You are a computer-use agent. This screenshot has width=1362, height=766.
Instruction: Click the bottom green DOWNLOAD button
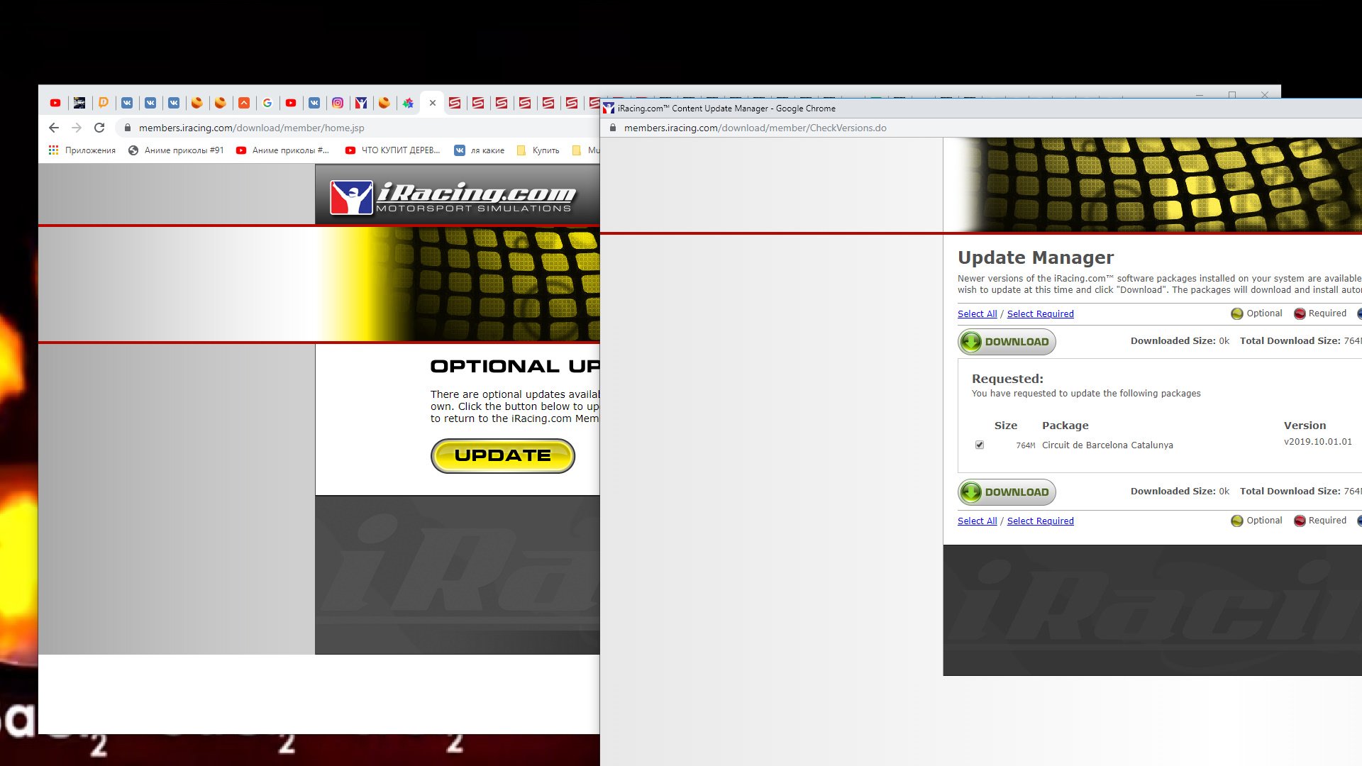(1007, 492)
